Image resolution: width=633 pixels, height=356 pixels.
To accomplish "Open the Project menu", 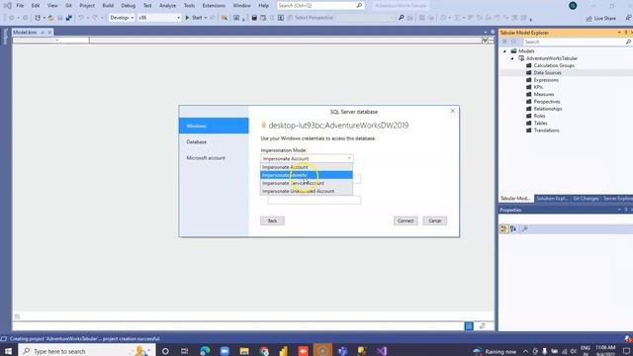I will (x=87, y=6).
